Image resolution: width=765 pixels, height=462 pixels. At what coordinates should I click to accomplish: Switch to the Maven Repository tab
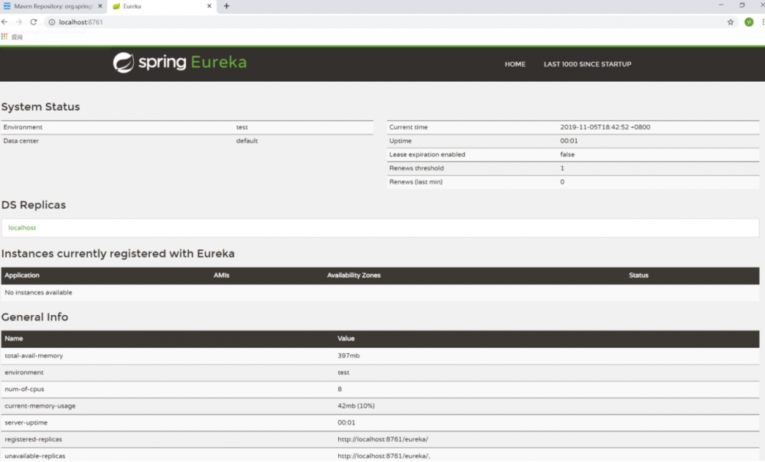(53, 6)
